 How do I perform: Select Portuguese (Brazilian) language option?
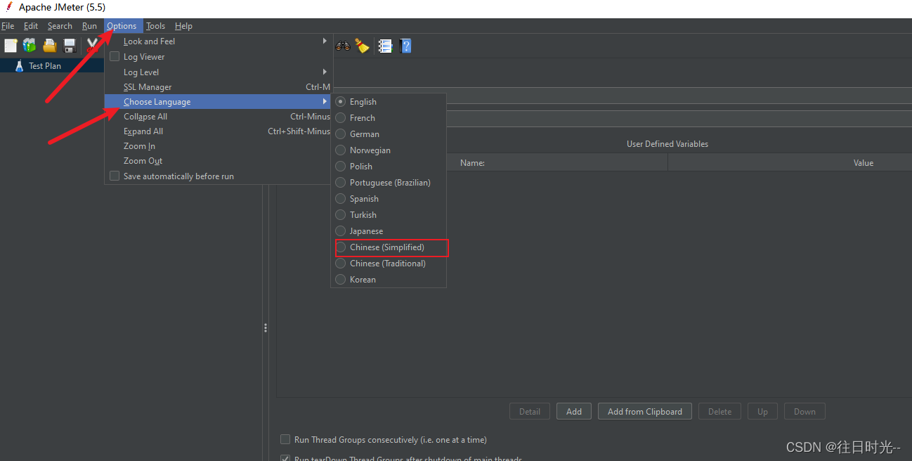pyautogui.click(x=389, y=183)
